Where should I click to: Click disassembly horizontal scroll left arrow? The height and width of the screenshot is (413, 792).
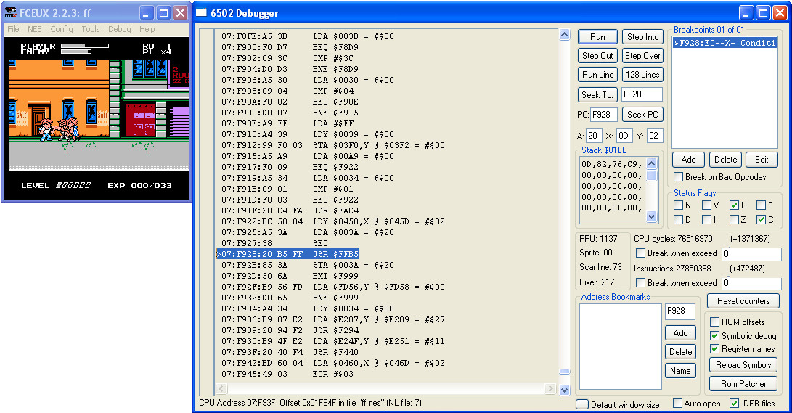(221, 389)
